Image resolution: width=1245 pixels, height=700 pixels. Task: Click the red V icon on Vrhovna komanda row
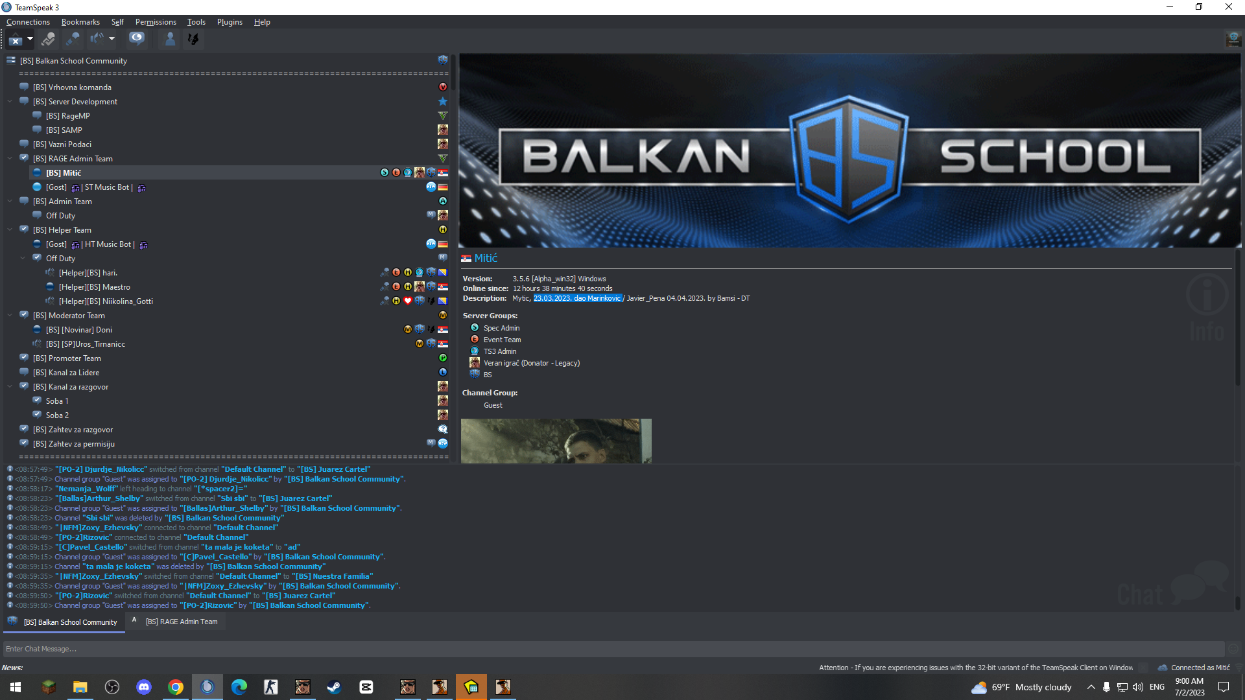point(443,87)
